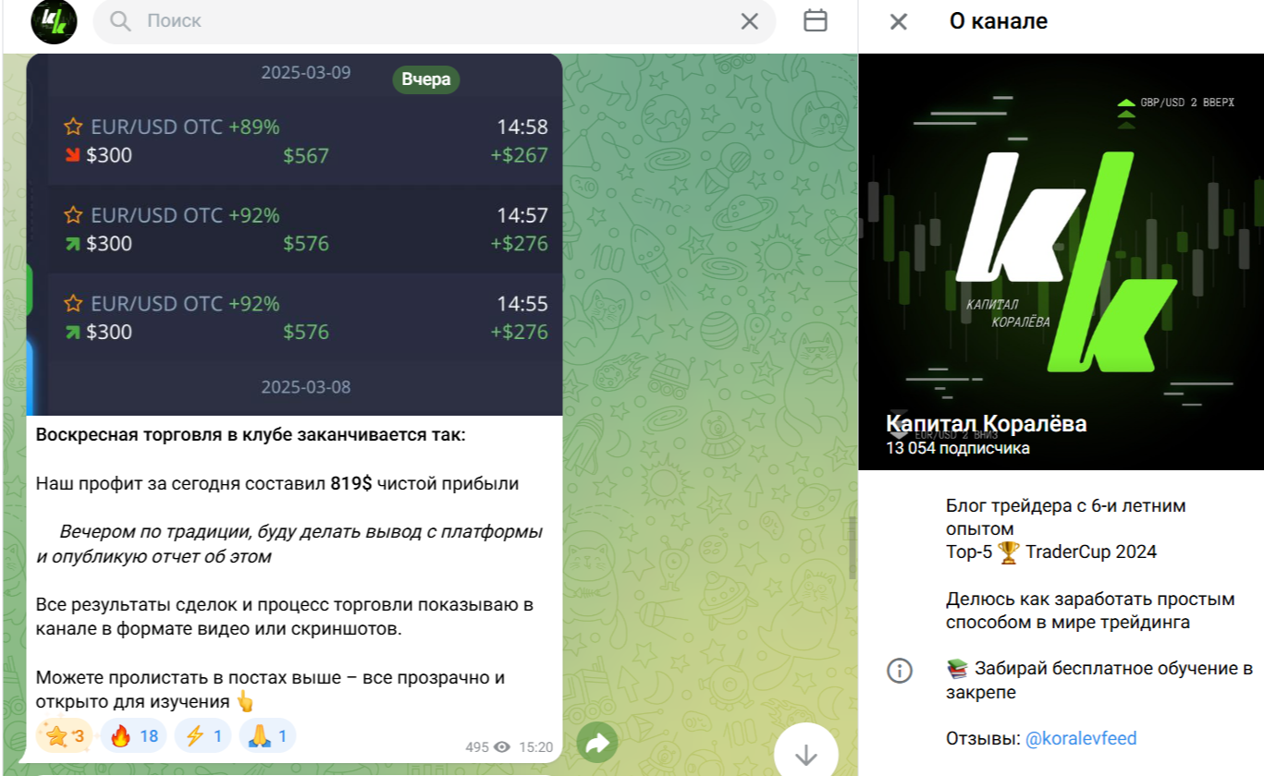Open the @koralevfeed reviews link

tap(1081, 738)
